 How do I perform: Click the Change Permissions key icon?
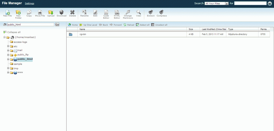click(128, 12)
